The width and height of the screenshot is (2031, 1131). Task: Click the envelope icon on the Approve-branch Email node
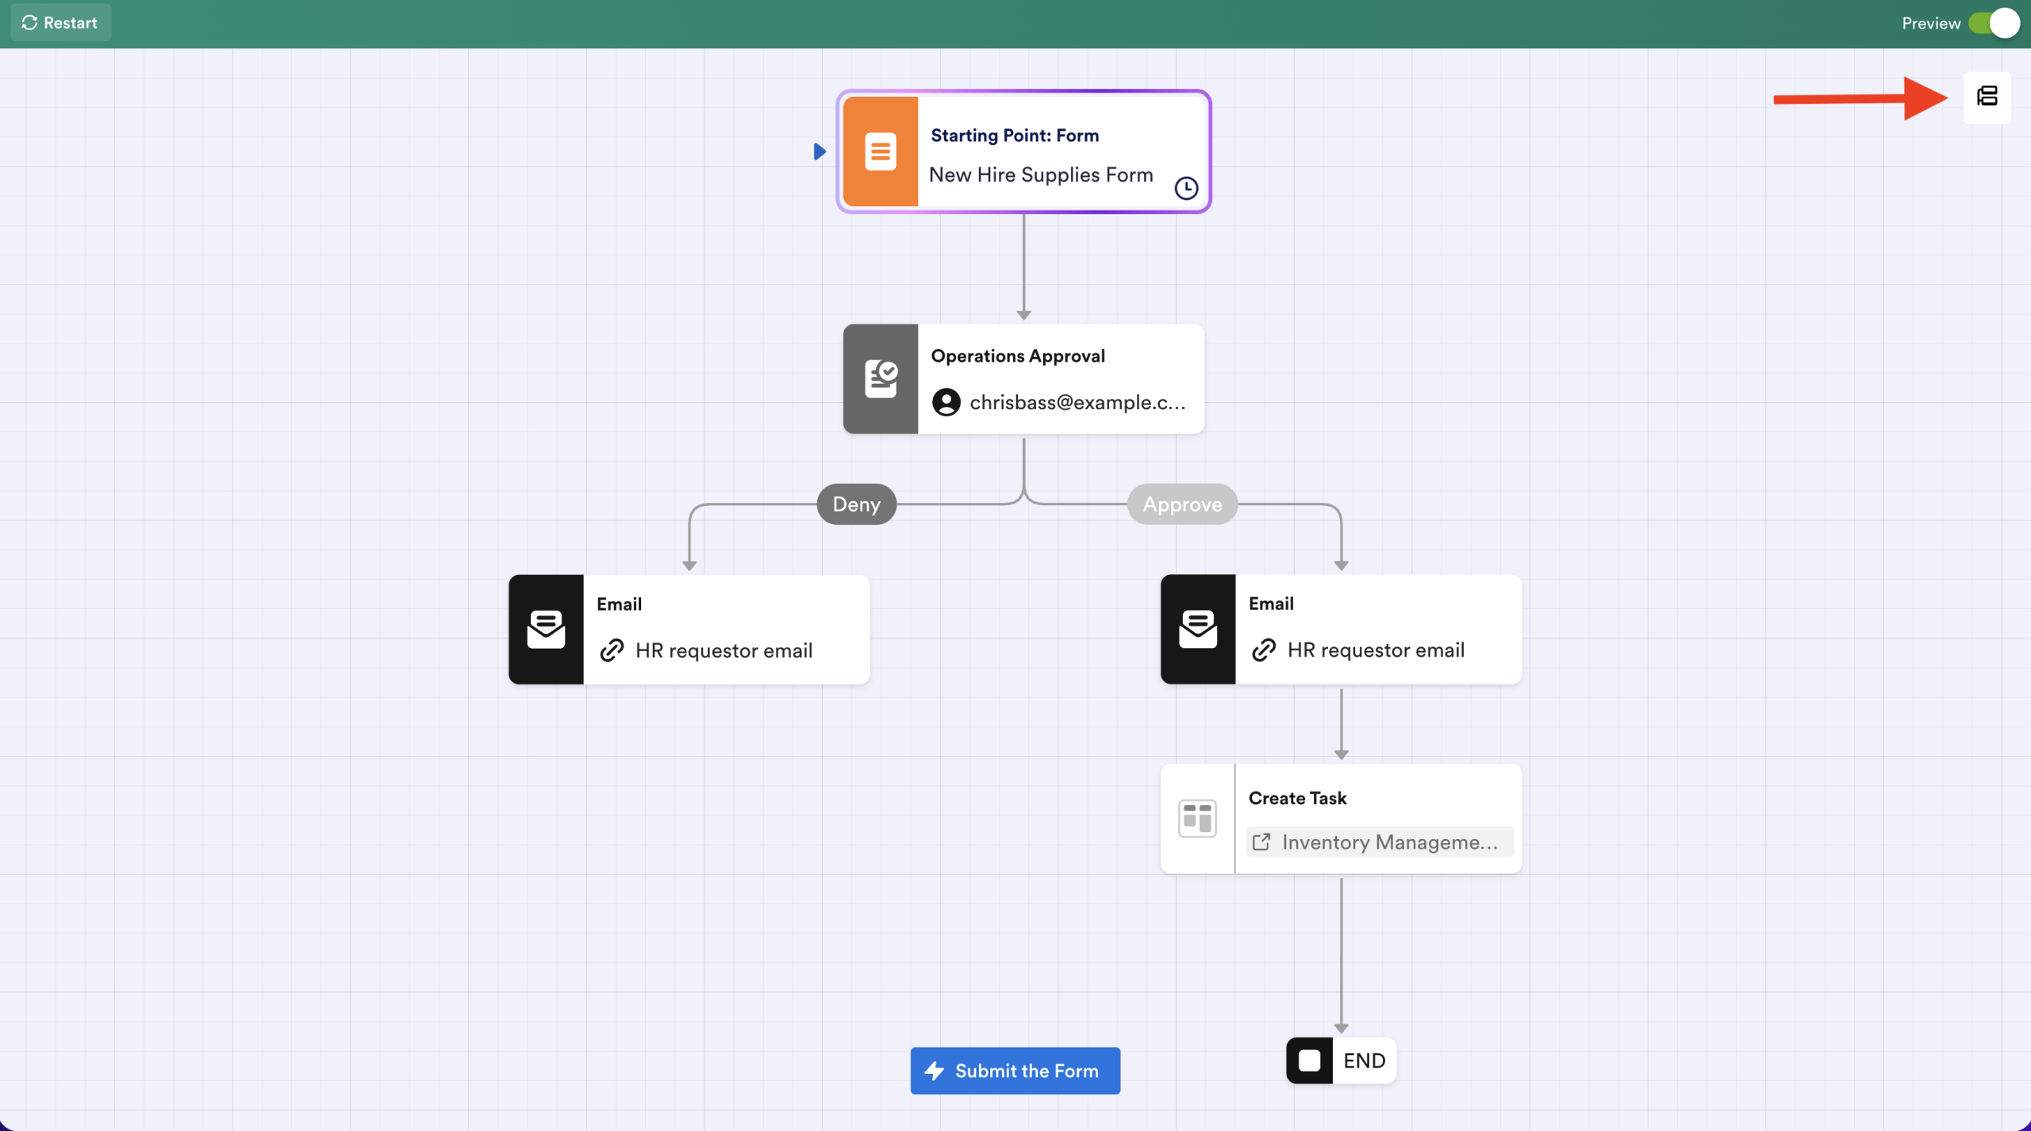[1198, 629]
